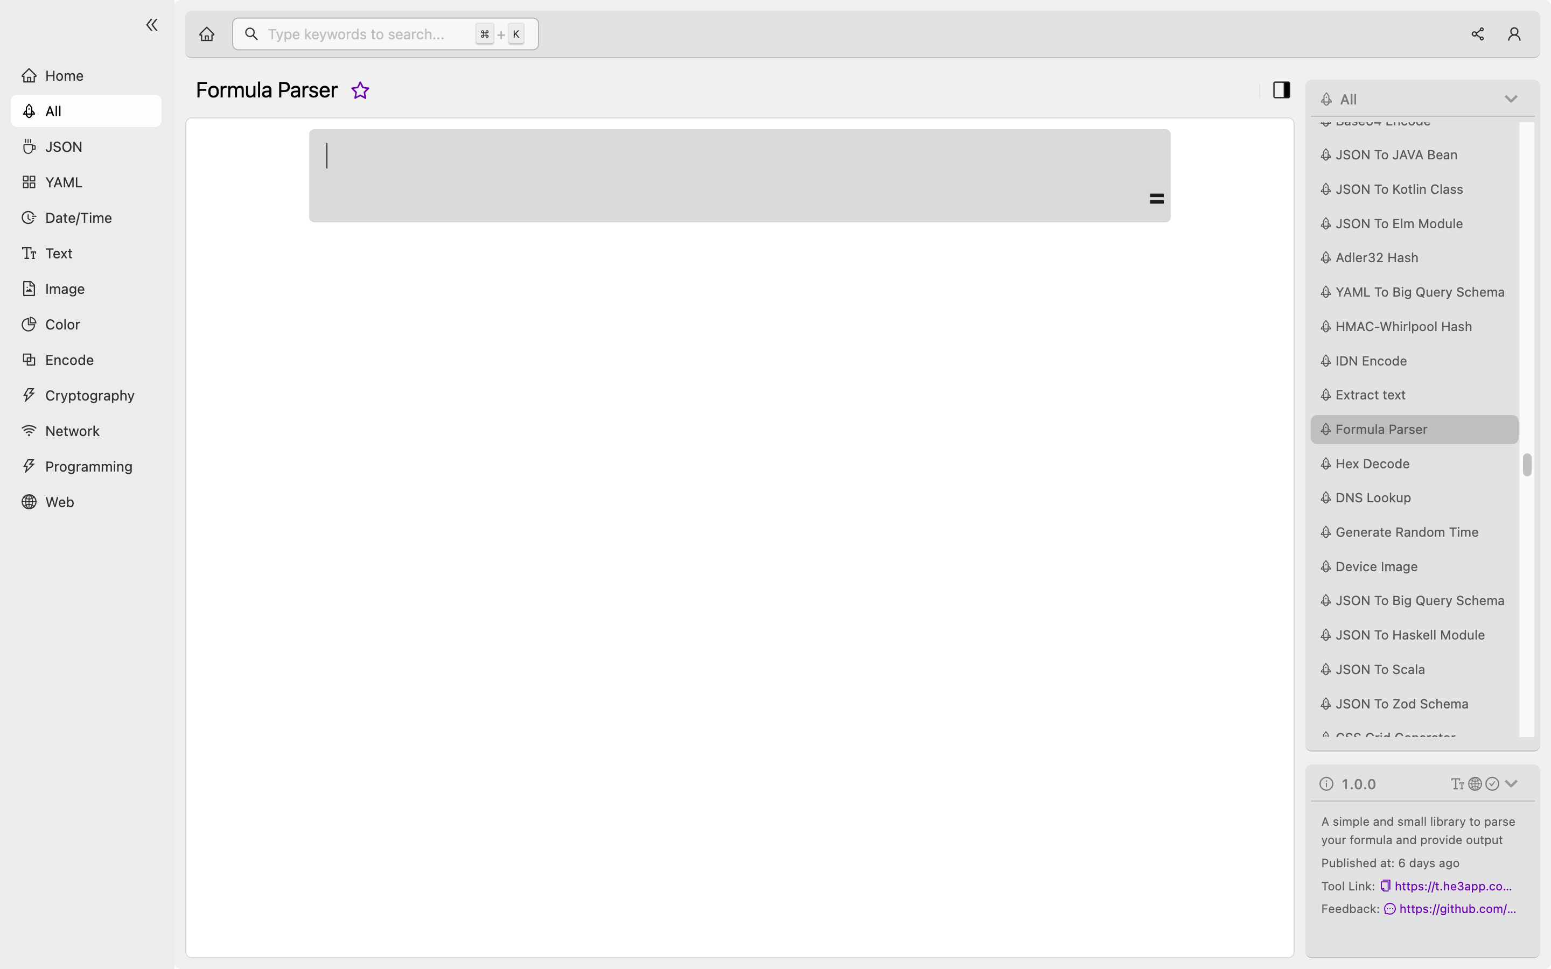Image resolution: width=1551 pixels, height=969 pixels.
Task: Click the Programming category icon
Action: (x=28, y=467)
